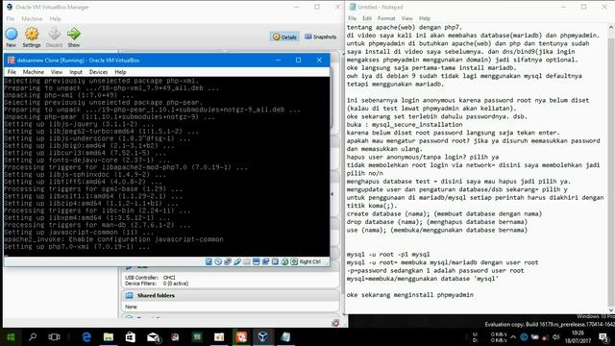This screenshot has width=615, height=346.
Task: Open Task View from taskbar
Action: 54,337
